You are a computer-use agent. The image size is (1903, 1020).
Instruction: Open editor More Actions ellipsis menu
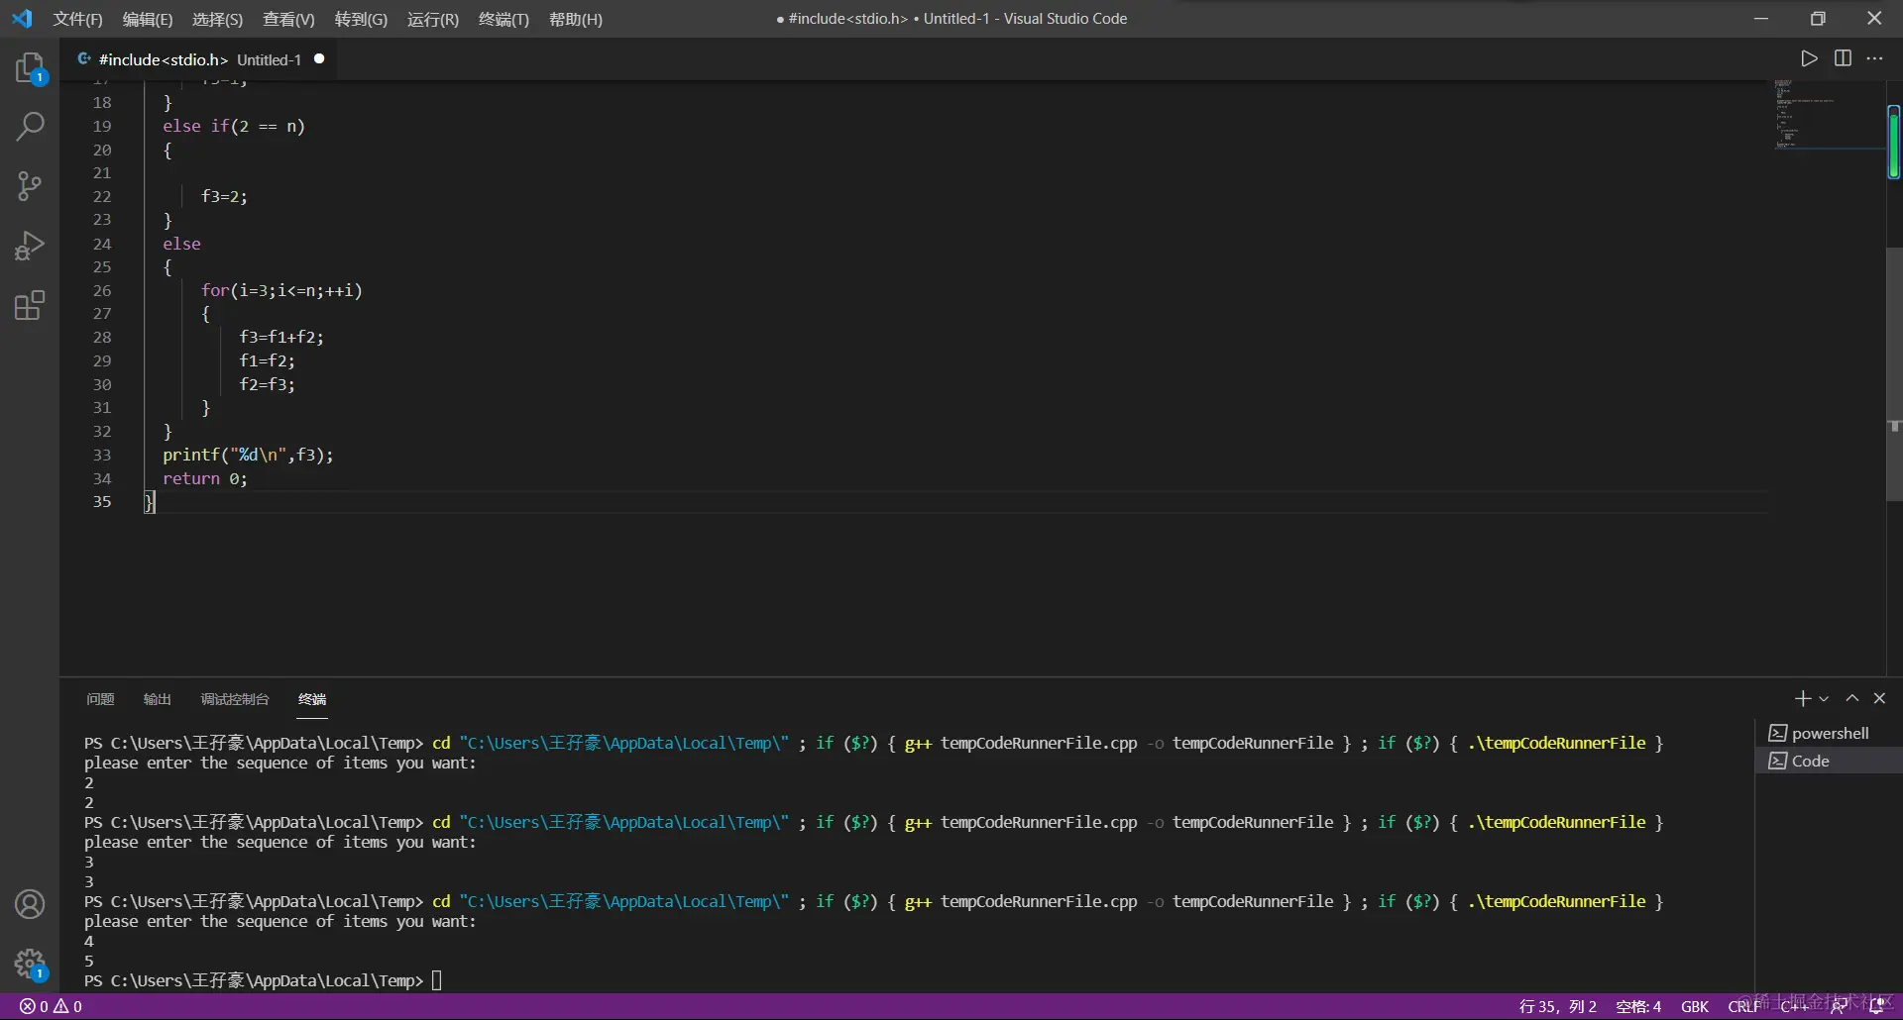[x=1874, y=58]
